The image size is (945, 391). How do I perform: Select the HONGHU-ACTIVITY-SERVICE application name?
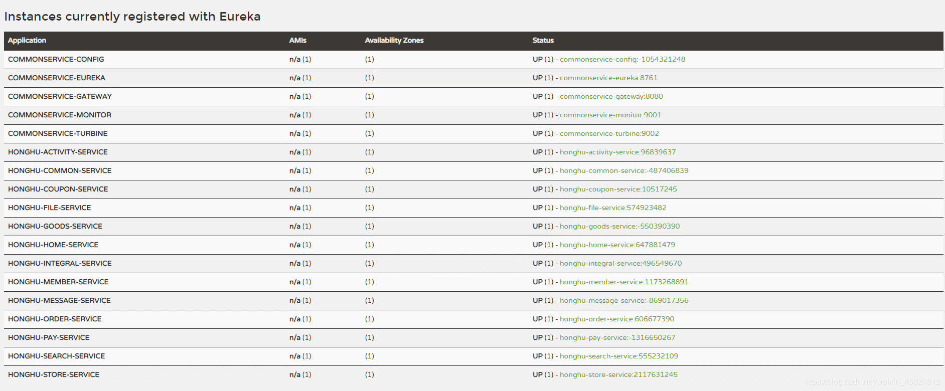[58, 152]
